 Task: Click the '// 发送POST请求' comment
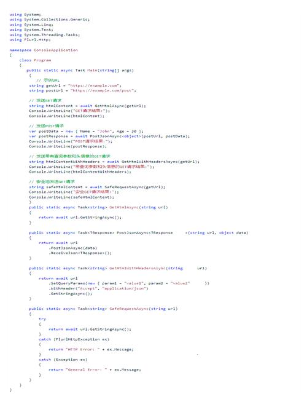tap(46, 126)
